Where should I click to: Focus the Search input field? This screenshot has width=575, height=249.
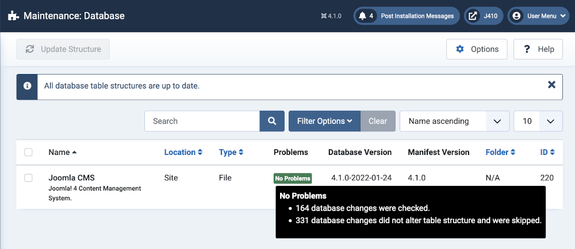pos(202,121)
